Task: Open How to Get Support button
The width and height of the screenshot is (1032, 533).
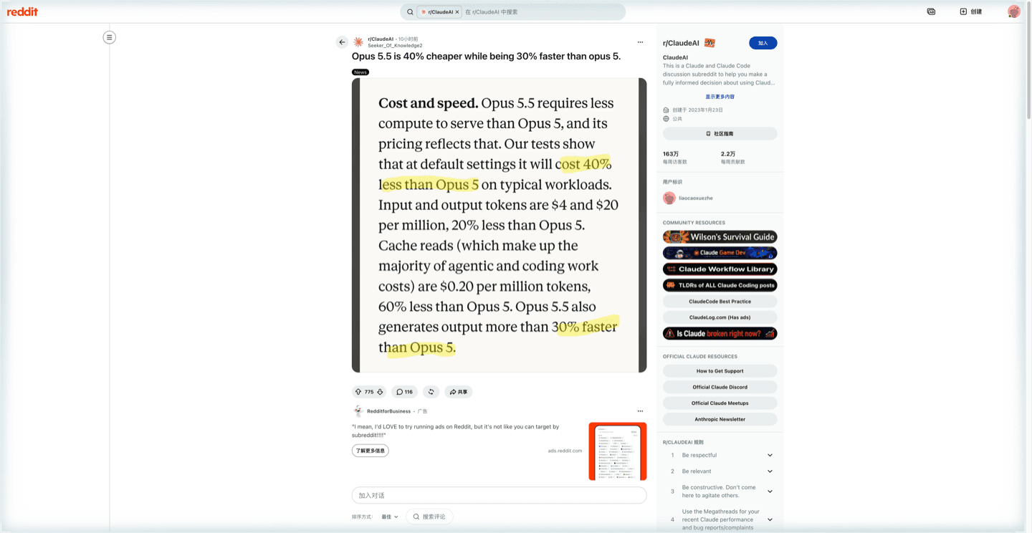Action: pos(720,371)
